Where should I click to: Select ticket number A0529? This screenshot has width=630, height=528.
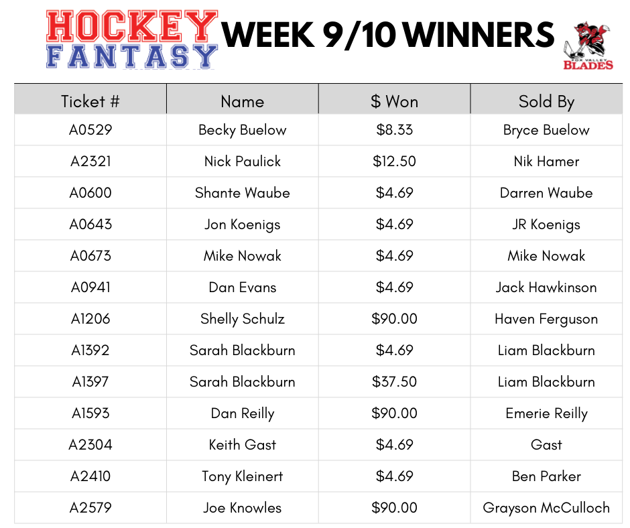tap(90, 130)
